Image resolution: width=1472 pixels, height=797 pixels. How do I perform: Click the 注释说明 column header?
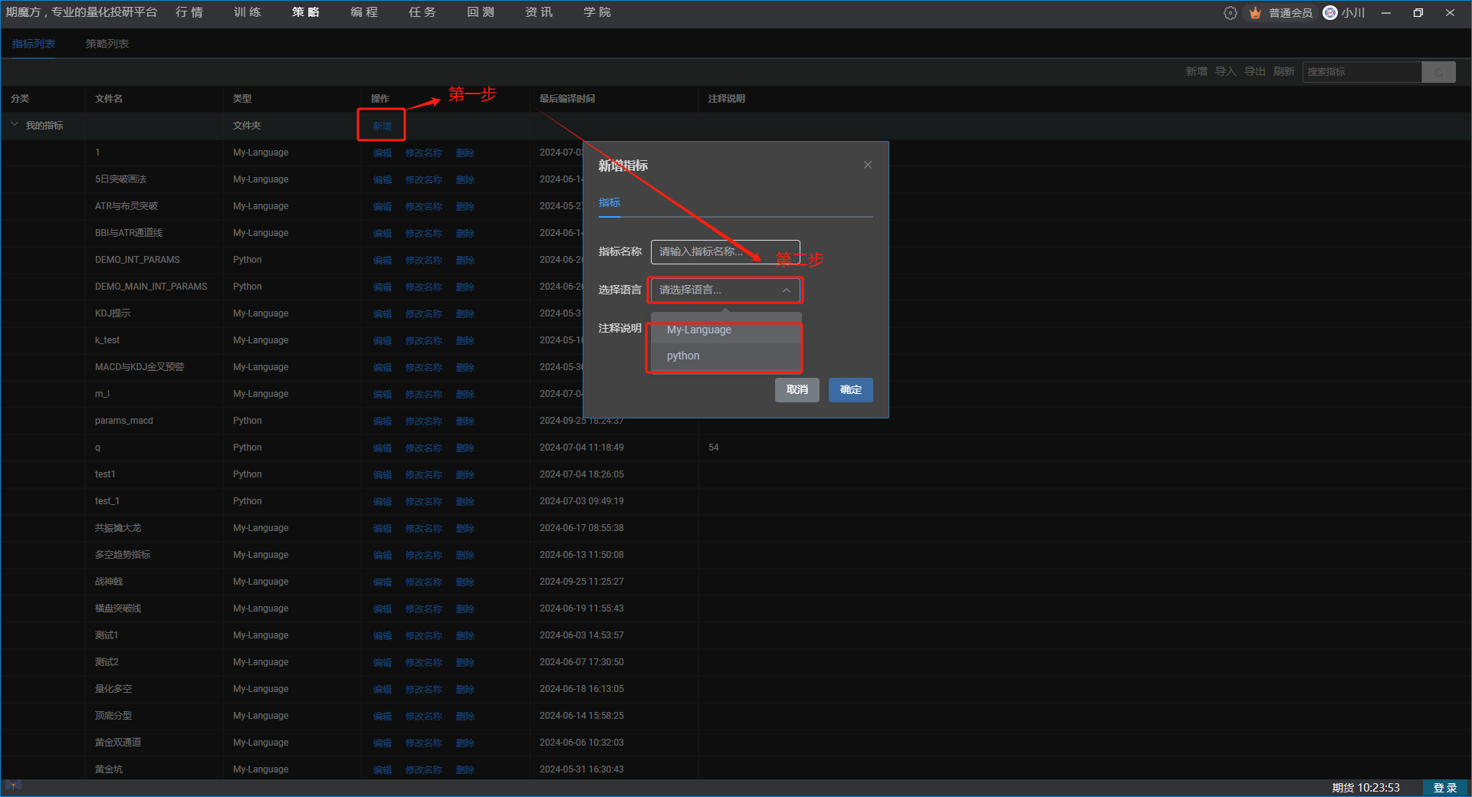(x=726, y=99)
